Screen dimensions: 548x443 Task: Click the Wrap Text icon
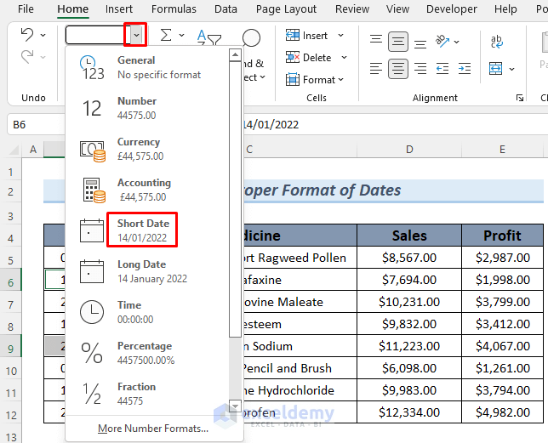click(498, 41)
